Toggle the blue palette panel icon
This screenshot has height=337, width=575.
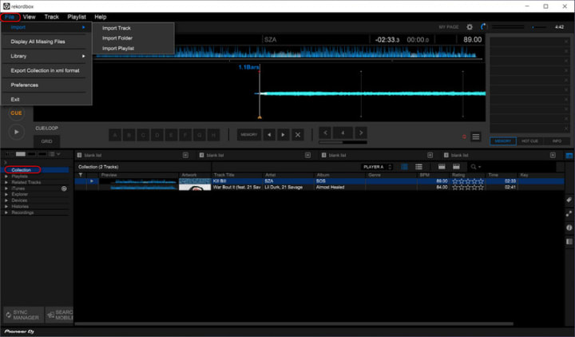(x=569, y=156)
